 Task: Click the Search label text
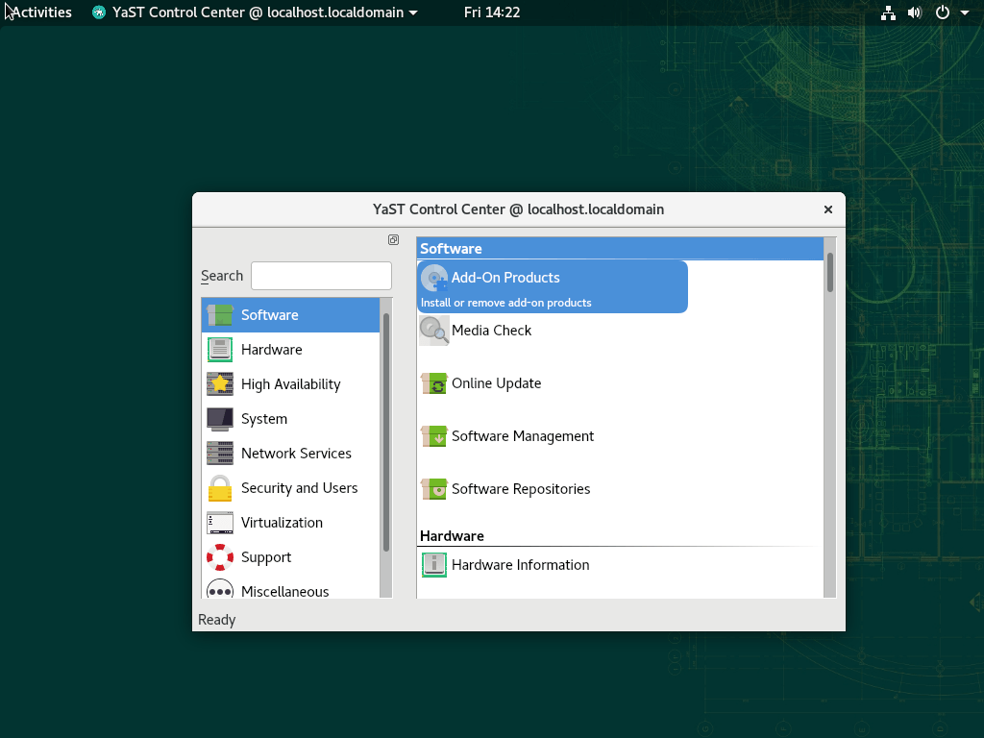click(x=222, y=276)
